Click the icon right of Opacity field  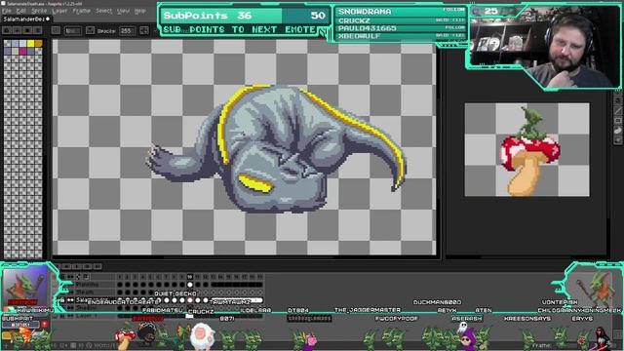tap(144, 30)
